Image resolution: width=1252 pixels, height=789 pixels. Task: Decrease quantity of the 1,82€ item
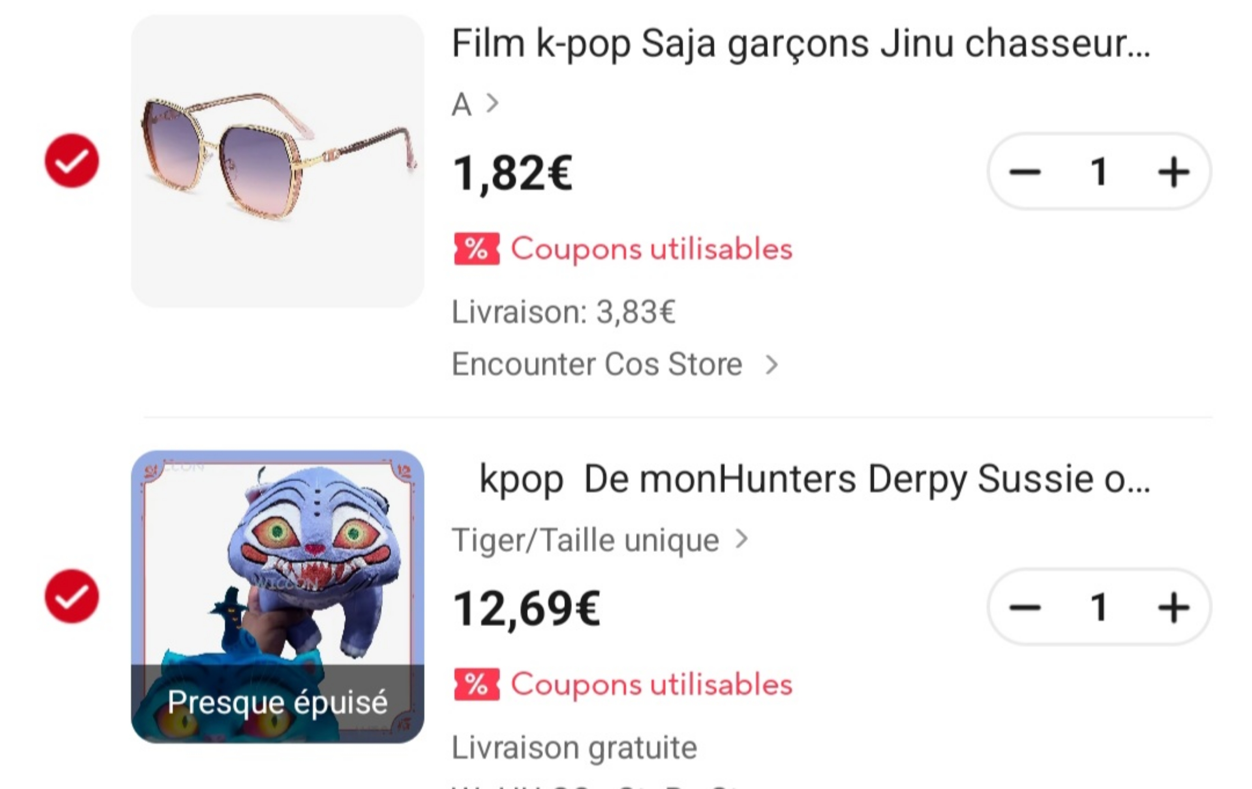(x=1025, y=172)
